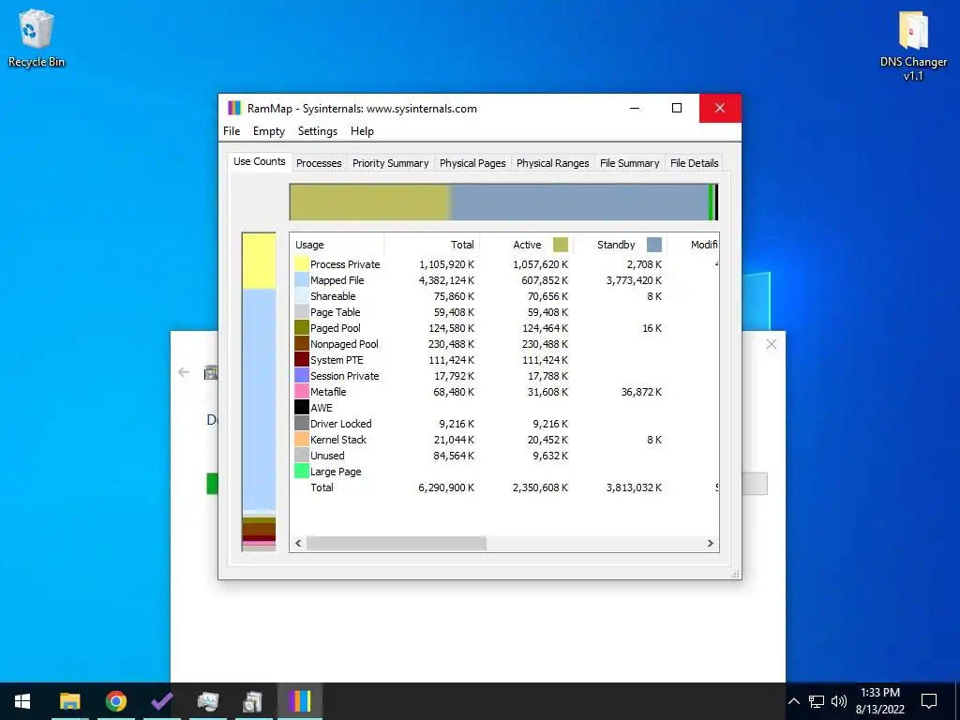
Task: Open the Settings menu
Action: (317, 131)
